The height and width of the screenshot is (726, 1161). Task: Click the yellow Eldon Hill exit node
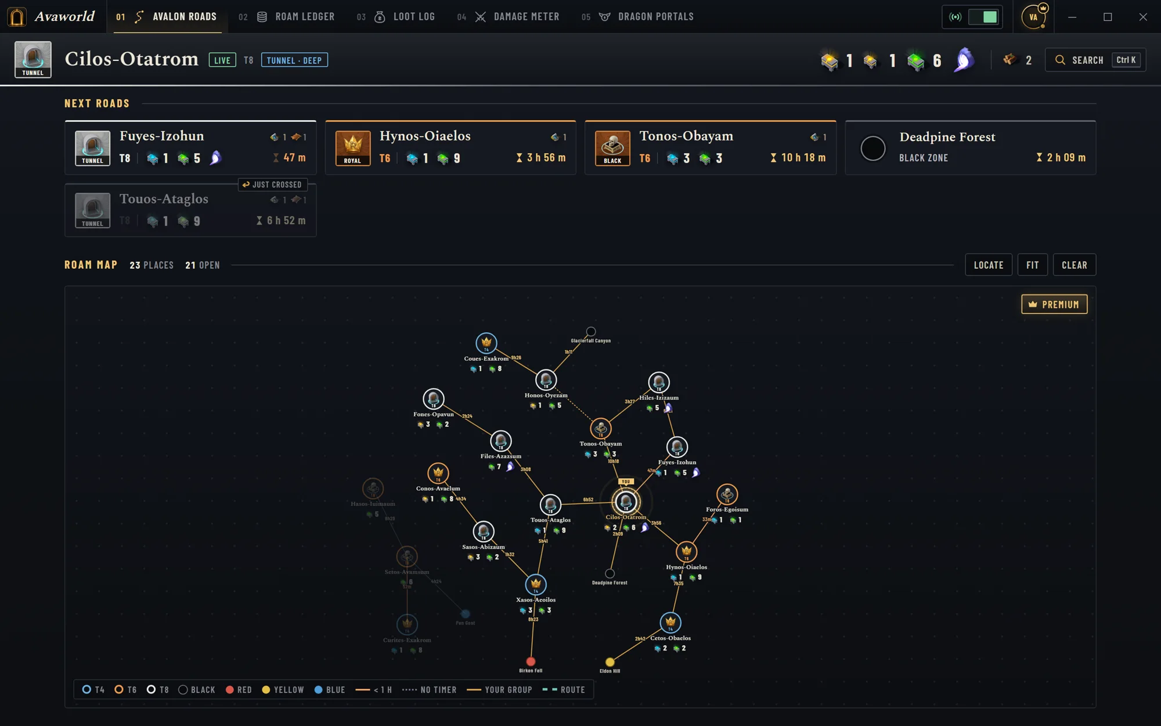coord(610,662)
